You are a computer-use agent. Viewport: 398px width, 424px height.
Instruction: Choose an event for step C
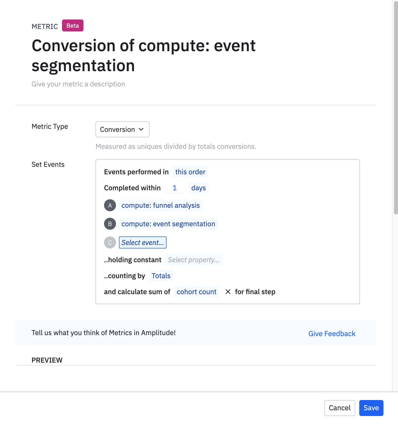click(x=142, y=242)
